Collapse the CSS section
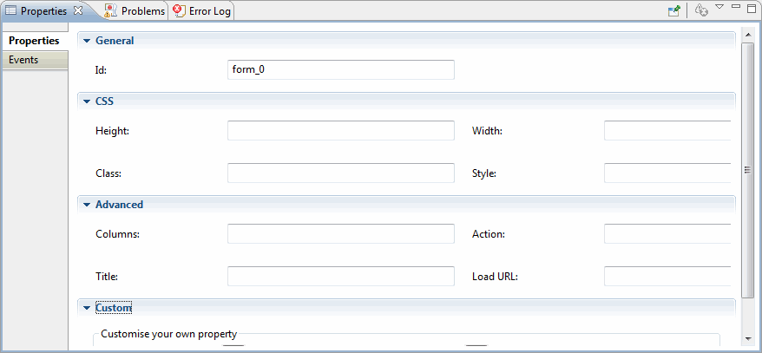 tap(87, 101)
